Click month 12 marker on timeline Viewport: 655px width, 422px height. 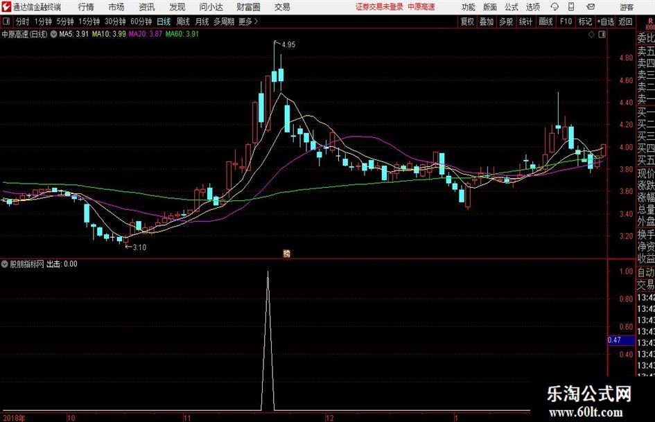pos(330,418)
